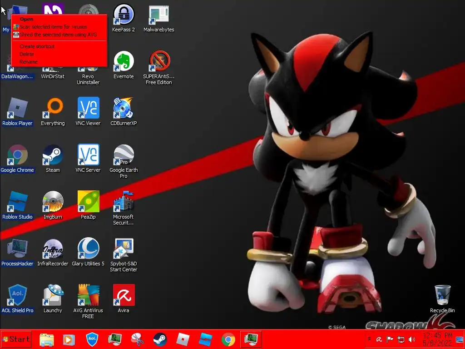Select the WinDirStat desktop icon
The height and width of the screenshot is (349, 465).
coord(53,74)
